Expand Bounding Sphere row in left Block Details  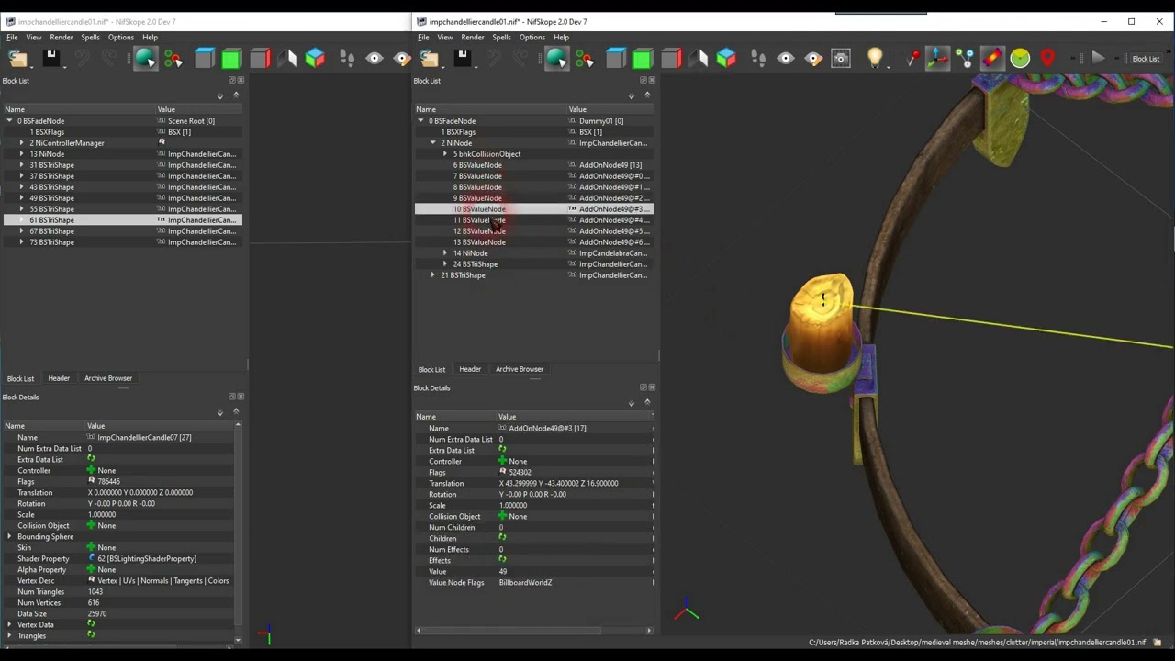9,537
